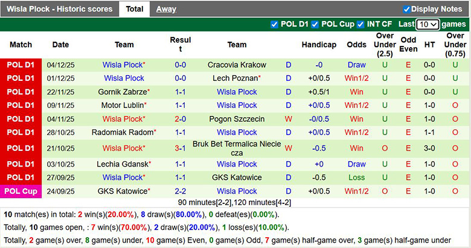Open Bruk Bet Termalica Nieciecza link
This screenshot has height=248, width=471.
pos(237,148)
